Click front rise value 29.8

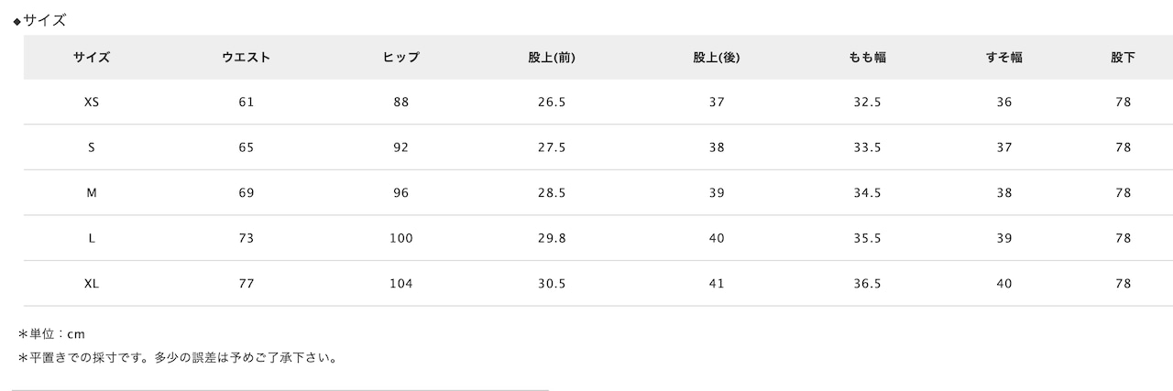[552, 238]
